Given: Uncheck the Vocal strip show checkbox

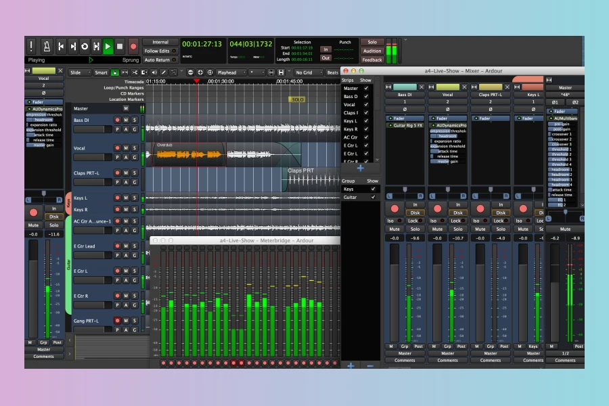Looking at the screenshot, I should (366, 104).
